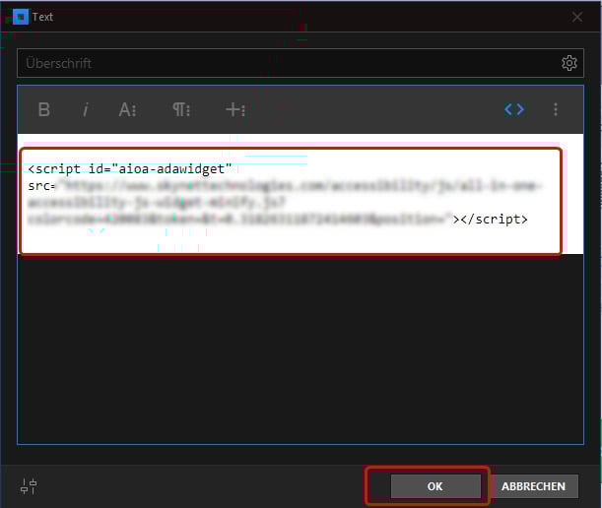Toggle the HTML code view icon
The height and width of the screenshot is (508, 602).
pyautogui.click(x=514, y=109)
